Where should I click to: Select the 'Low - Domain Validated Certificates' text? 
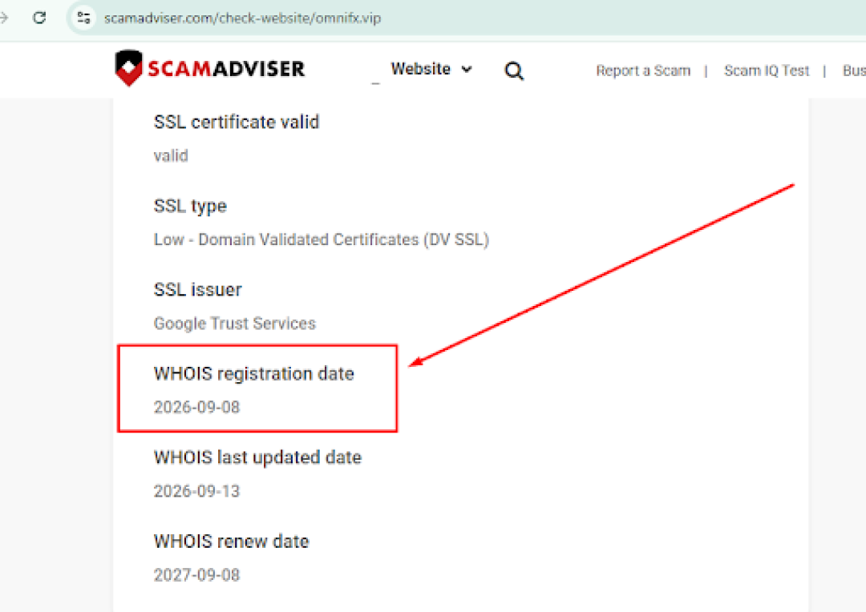[x=286, y=240]
